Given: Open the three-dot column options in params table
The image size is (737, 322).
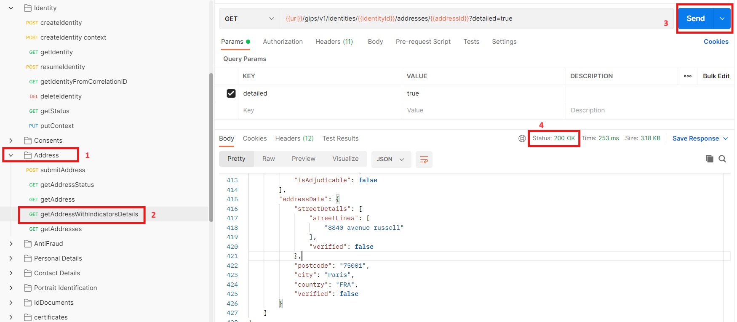Looking at the screenshot, I should (x=688, y=76).
